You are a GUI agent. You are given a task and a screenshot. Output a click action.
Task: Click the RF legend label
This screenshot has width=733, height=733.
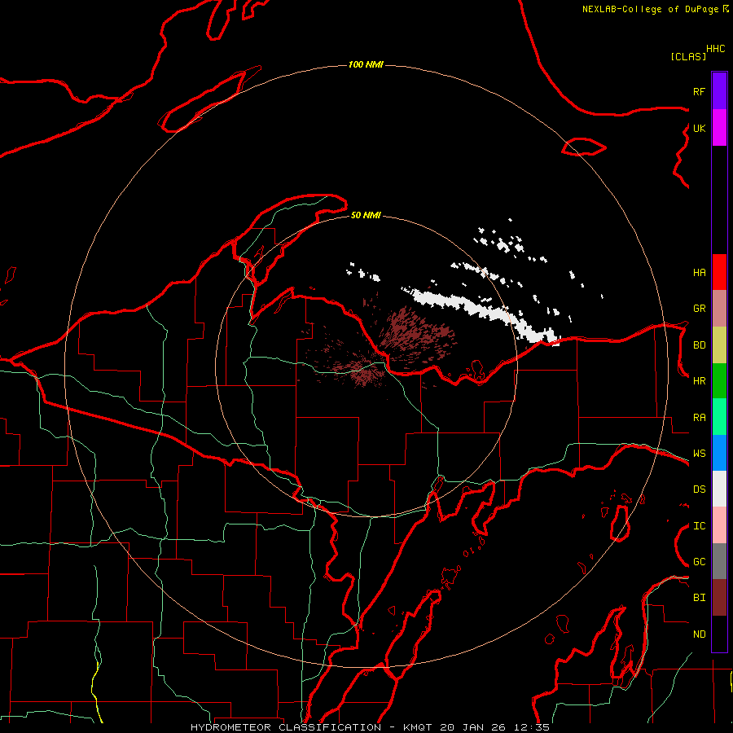coord(699,91)
